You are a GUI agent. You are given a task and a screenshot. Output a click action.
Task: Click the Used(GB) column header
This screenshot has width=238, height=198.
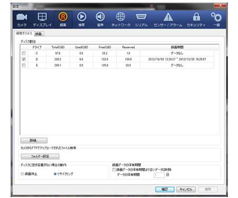(x=81, y=47)
